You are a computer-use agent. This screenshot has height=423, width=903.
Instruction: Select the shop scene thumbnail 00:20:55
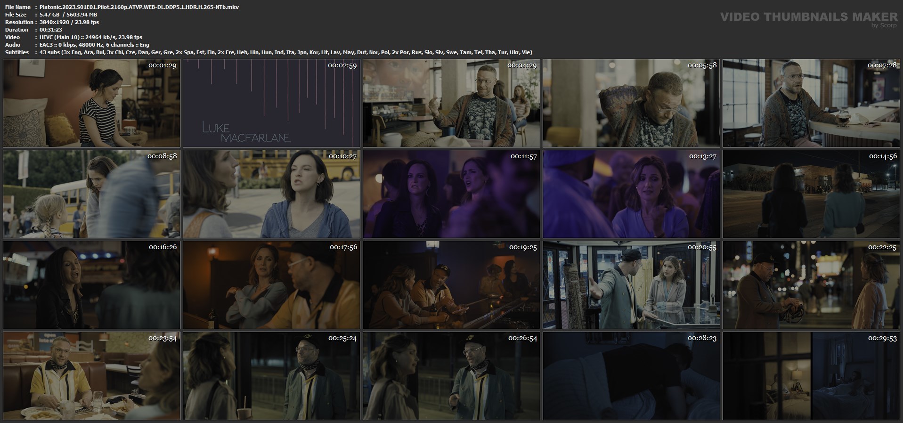631,285
